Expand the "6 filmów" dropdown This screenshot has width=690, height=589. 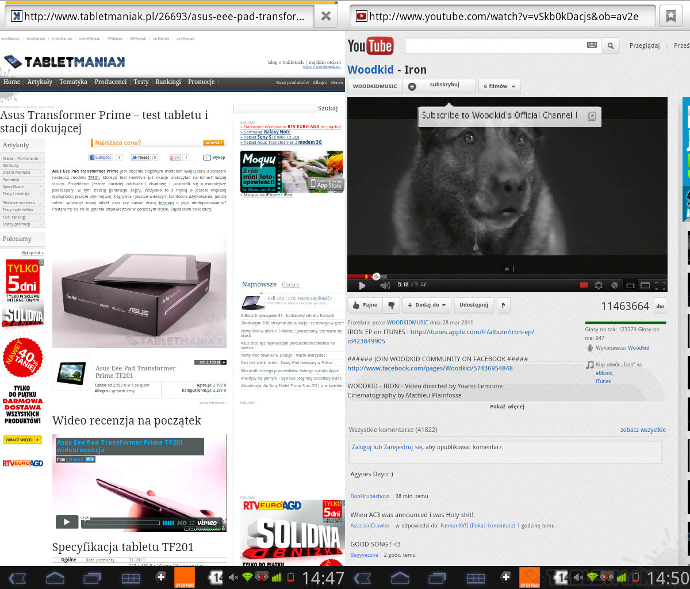pyautogui.click(x=499, y=86)
